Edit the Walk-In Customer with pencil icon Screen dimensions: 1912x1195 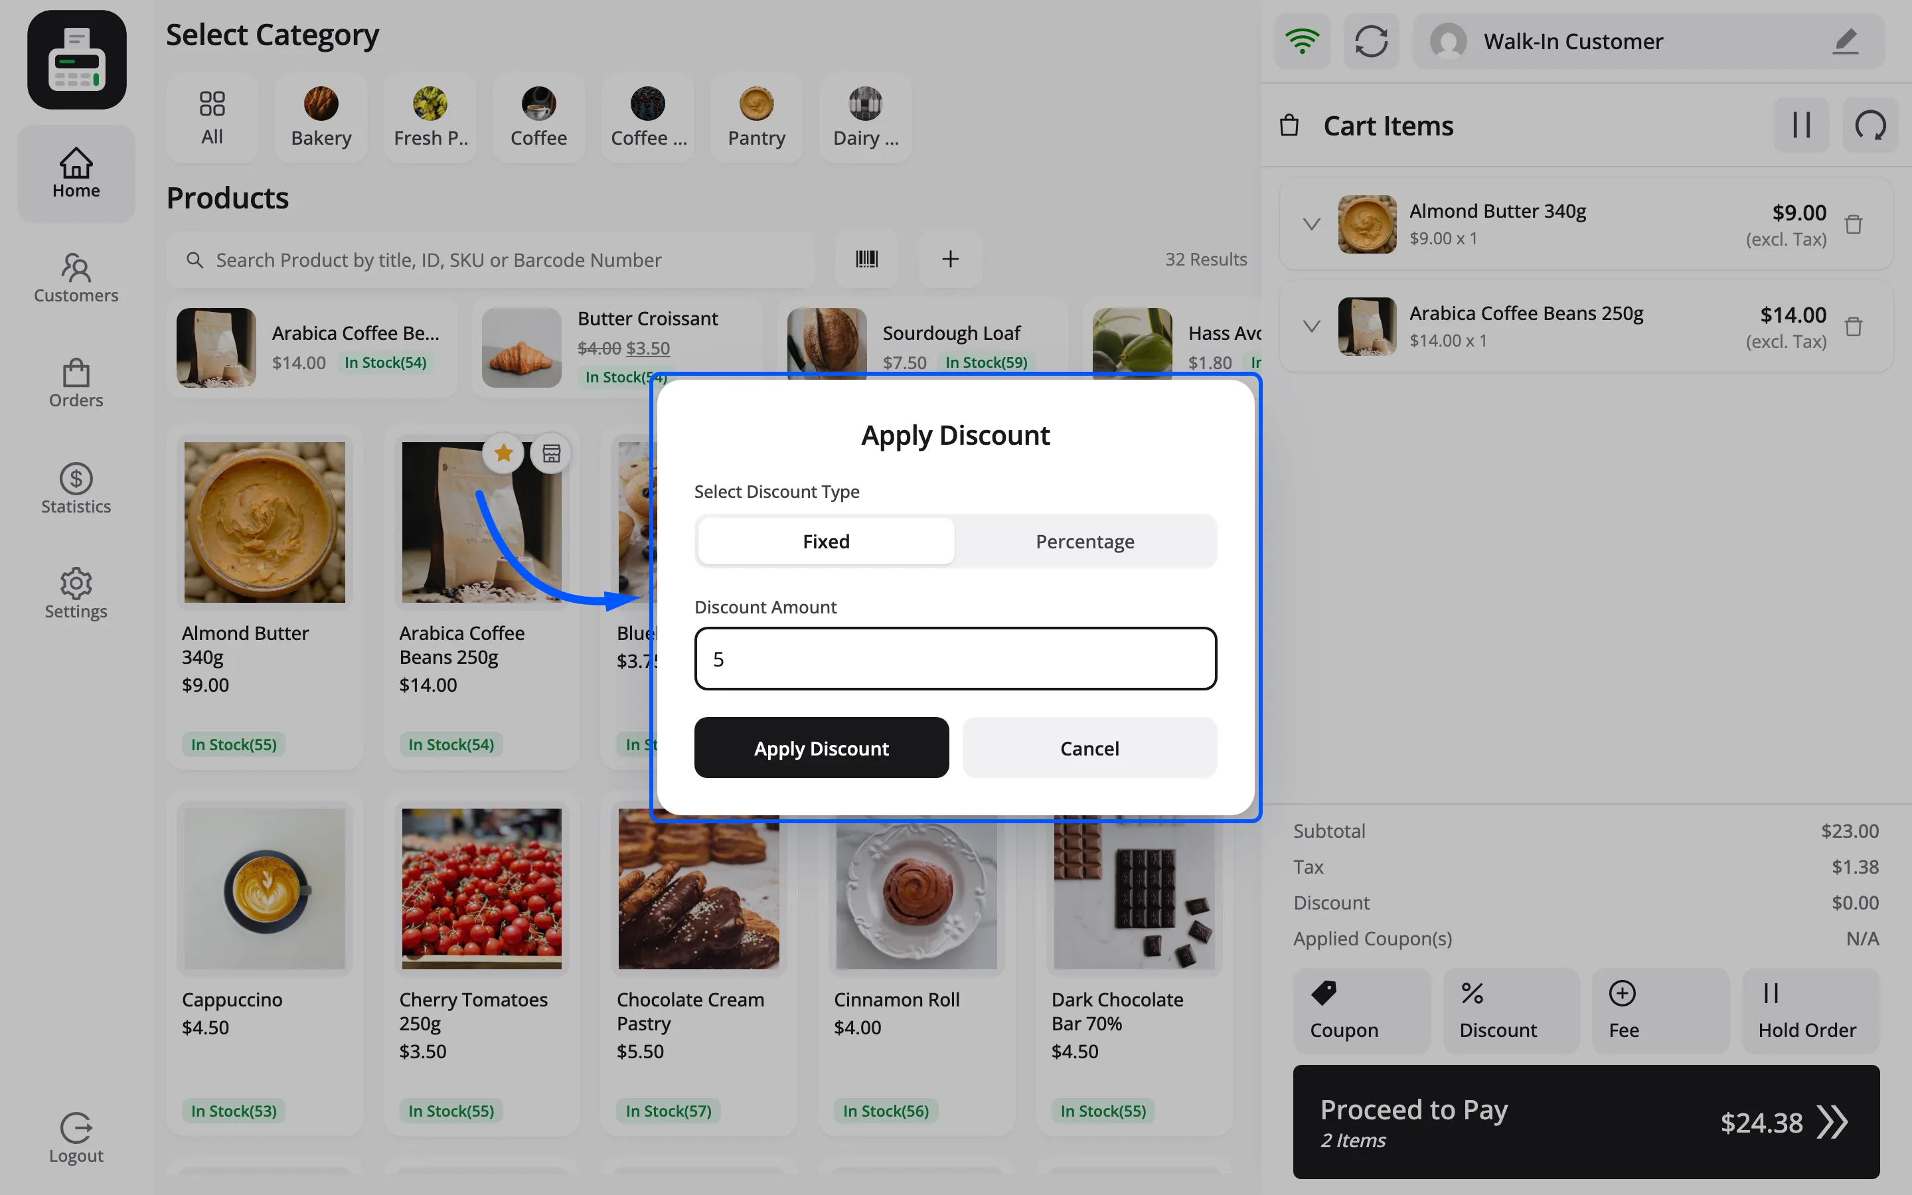tap(1845, 41)
